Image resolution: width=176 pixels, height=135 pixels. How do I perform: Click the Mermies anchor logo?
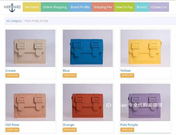(12, 7)
